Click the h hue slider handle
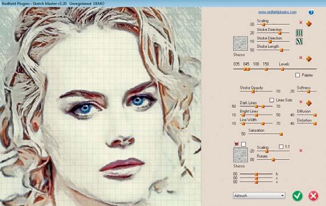Viewport: 326px width, 206px height. pos(256,174)
